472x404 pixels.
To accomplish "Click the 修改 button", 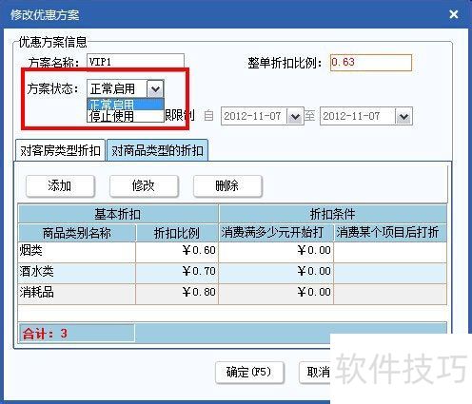I will click(144, 186).
